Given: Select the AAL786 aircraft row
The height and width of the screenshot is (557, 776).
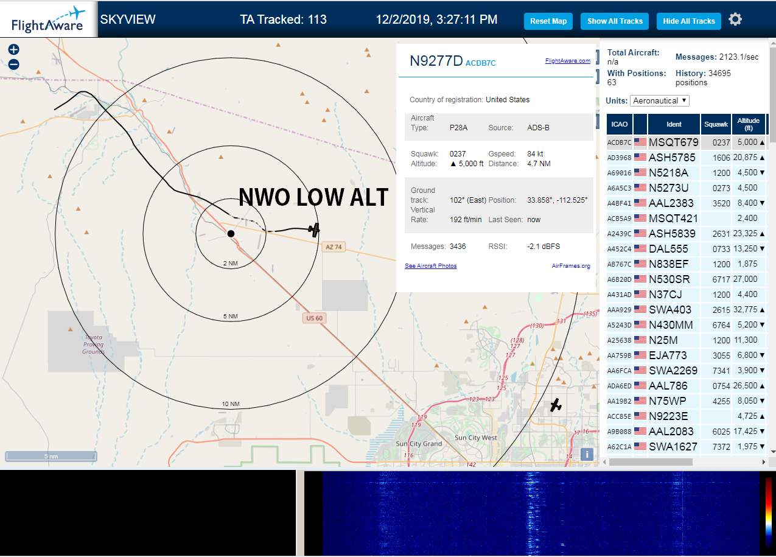Looking at the screenshot, I should 687,386.
